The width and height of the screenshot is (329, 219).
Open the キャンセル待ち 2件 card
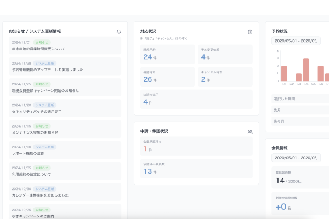tap(225, 77)
